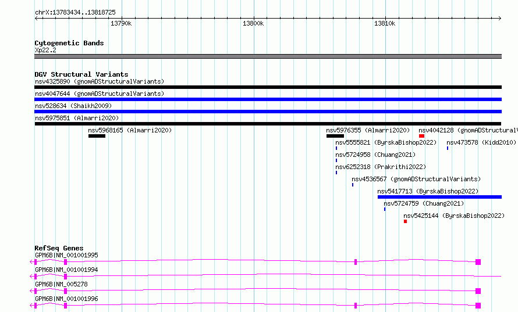Click the blue tick under nsv4536567

[353, 185]
